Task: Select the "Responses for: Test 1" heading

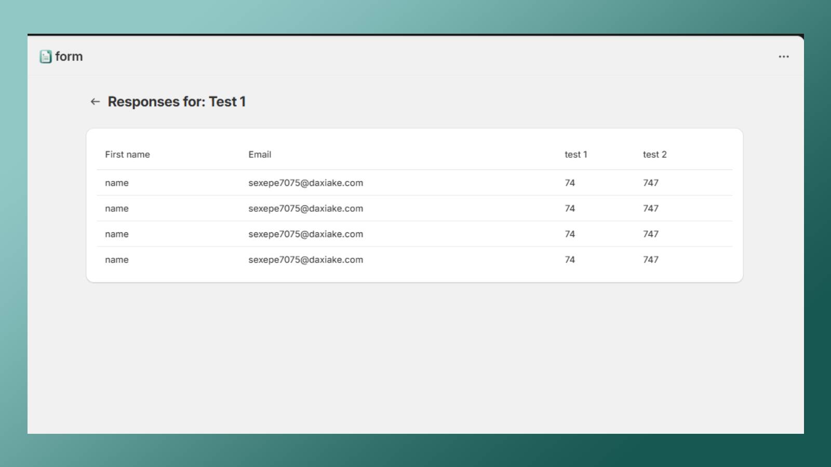Action: point(177,102)
